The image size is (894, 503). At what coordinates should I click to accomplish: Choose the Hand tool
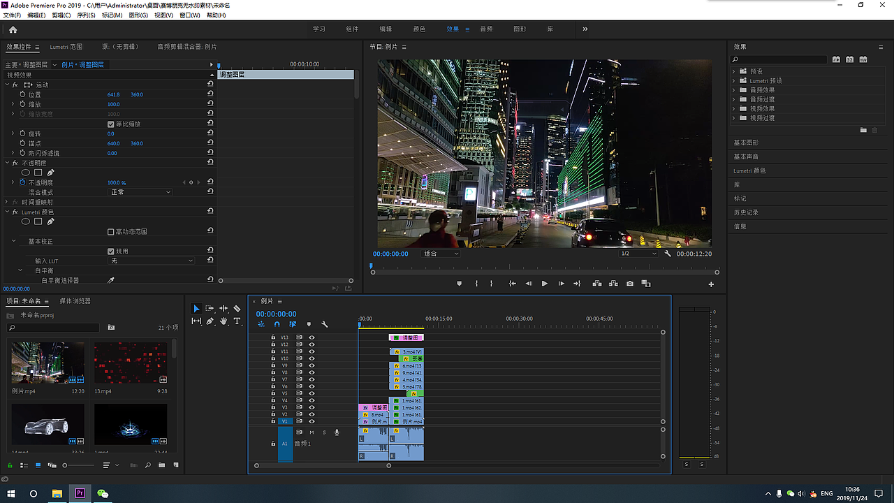223,321
